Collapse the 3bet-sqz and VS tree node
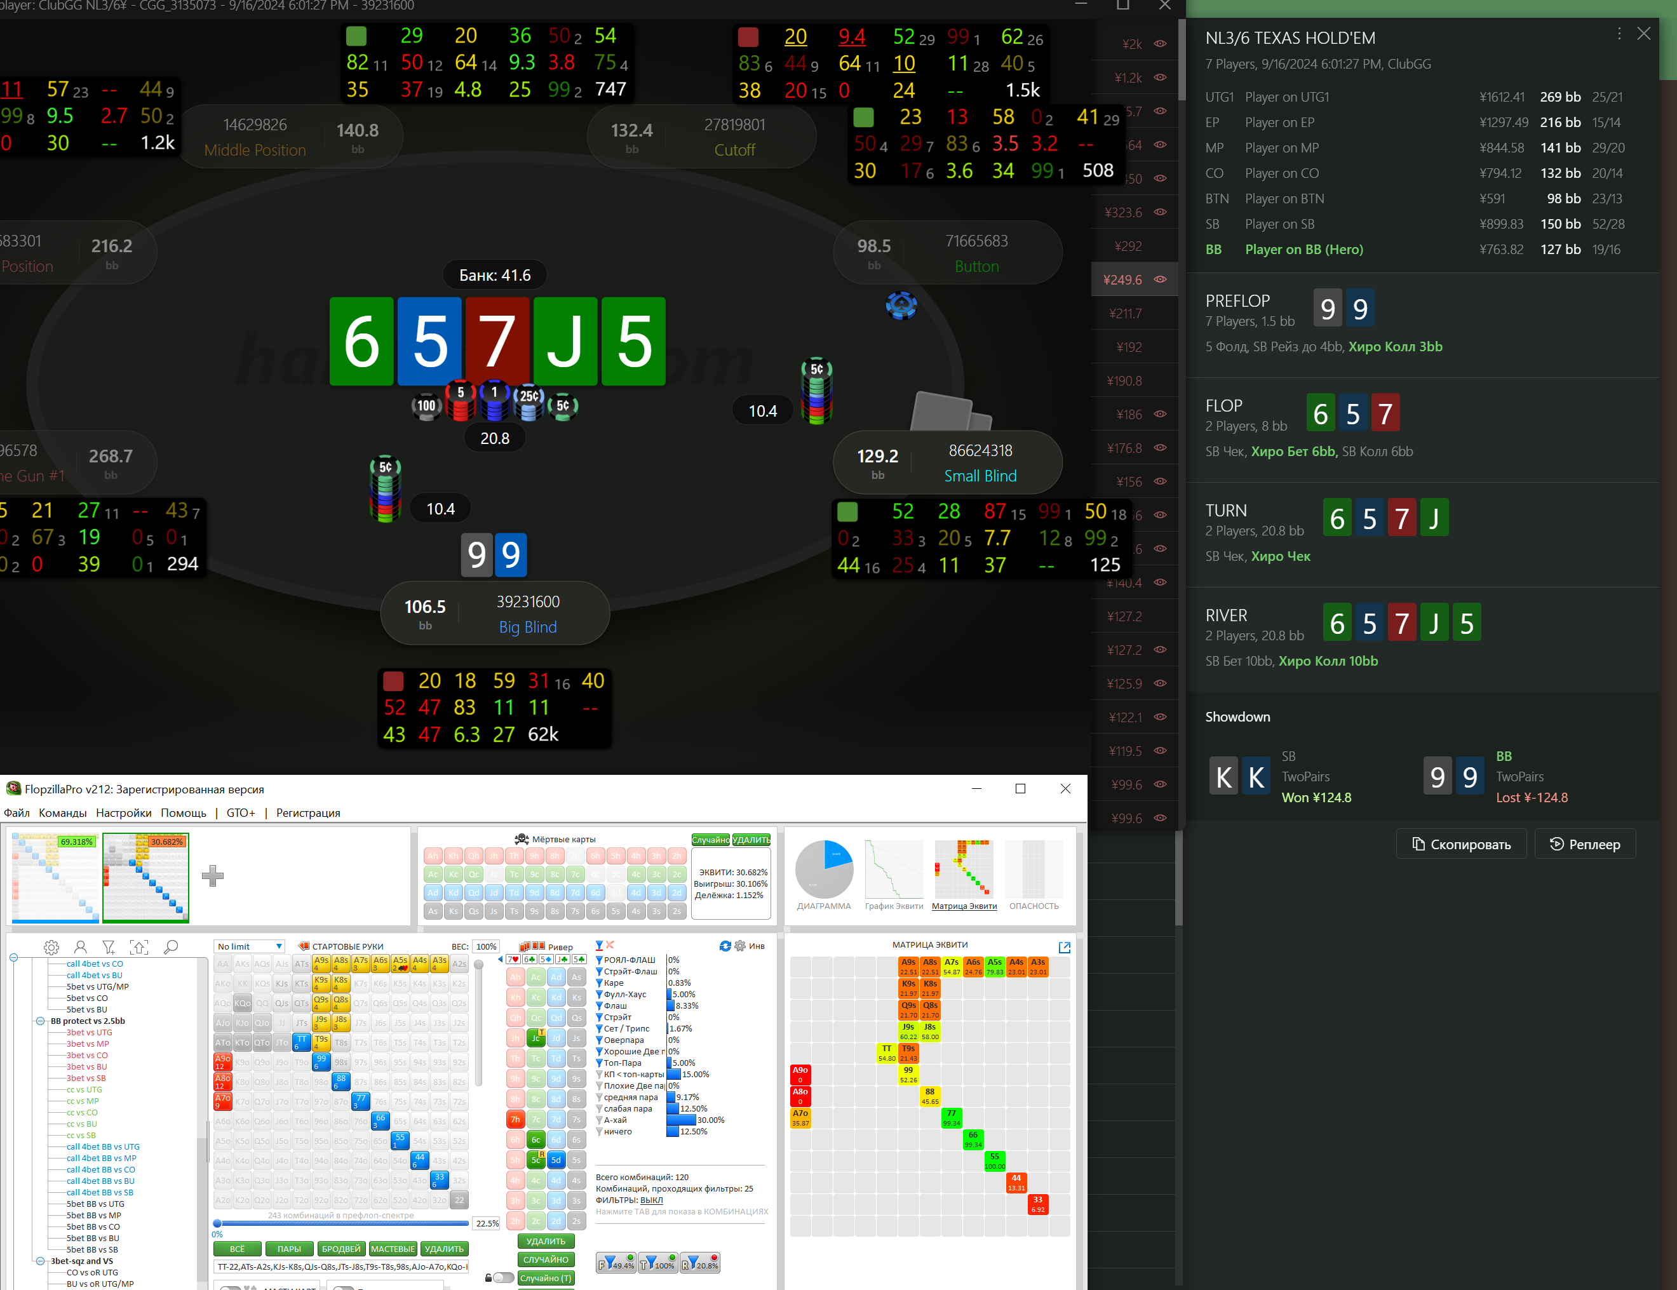Viewport: 1677px width, 1290px height. (40, 1261)
